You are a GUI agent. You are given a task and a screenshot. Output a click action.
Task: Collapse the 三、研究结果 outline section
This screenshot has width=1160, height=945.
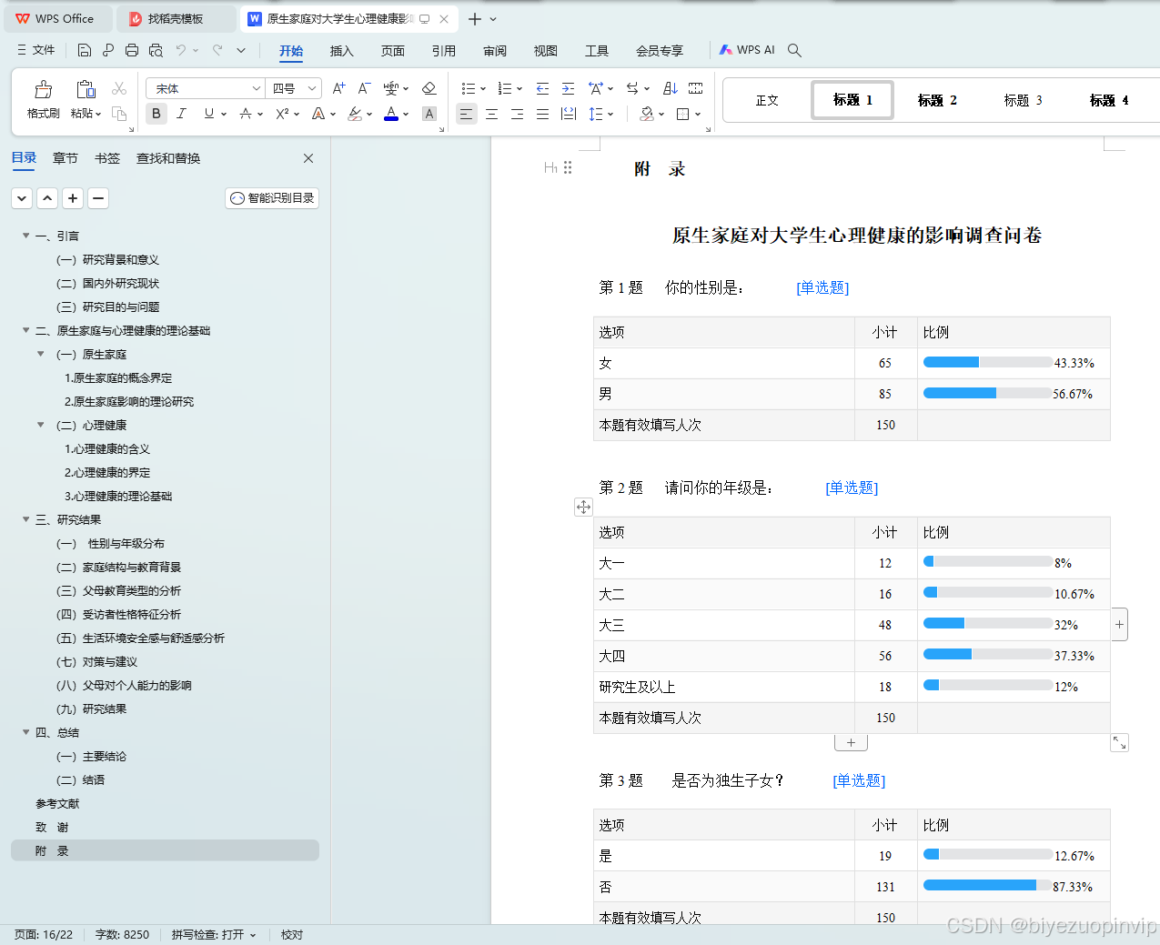click(25, 519)
